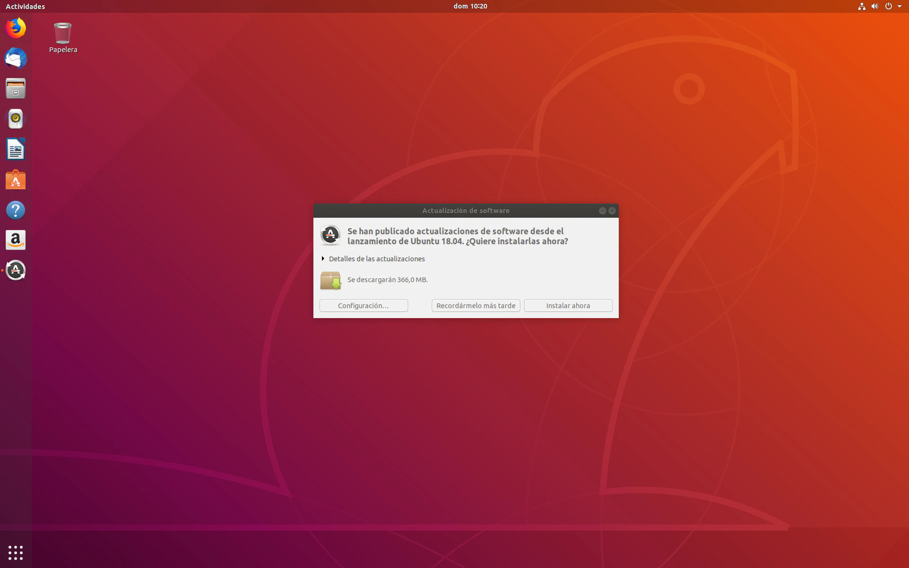Image resolution: width=909 pixels, height=568 pixels.
Task: Click Recordármelo más tarde button
Action: click(475, 306)
